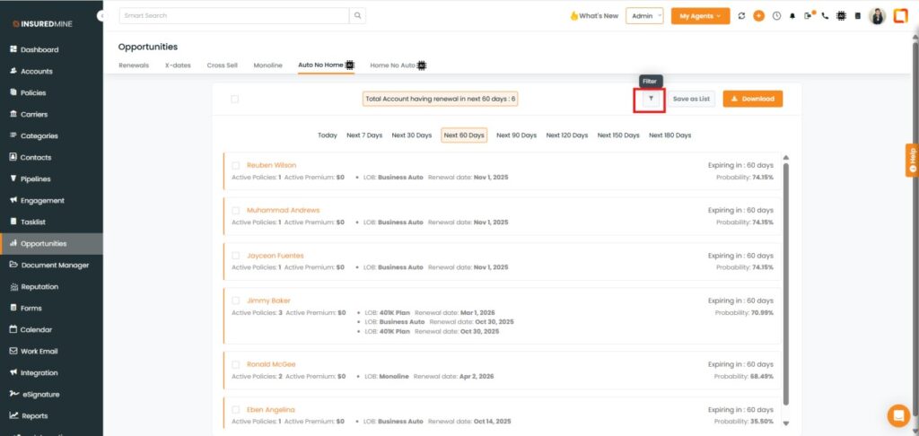Expand the My Agents dropdown

(x=700, y=16)
